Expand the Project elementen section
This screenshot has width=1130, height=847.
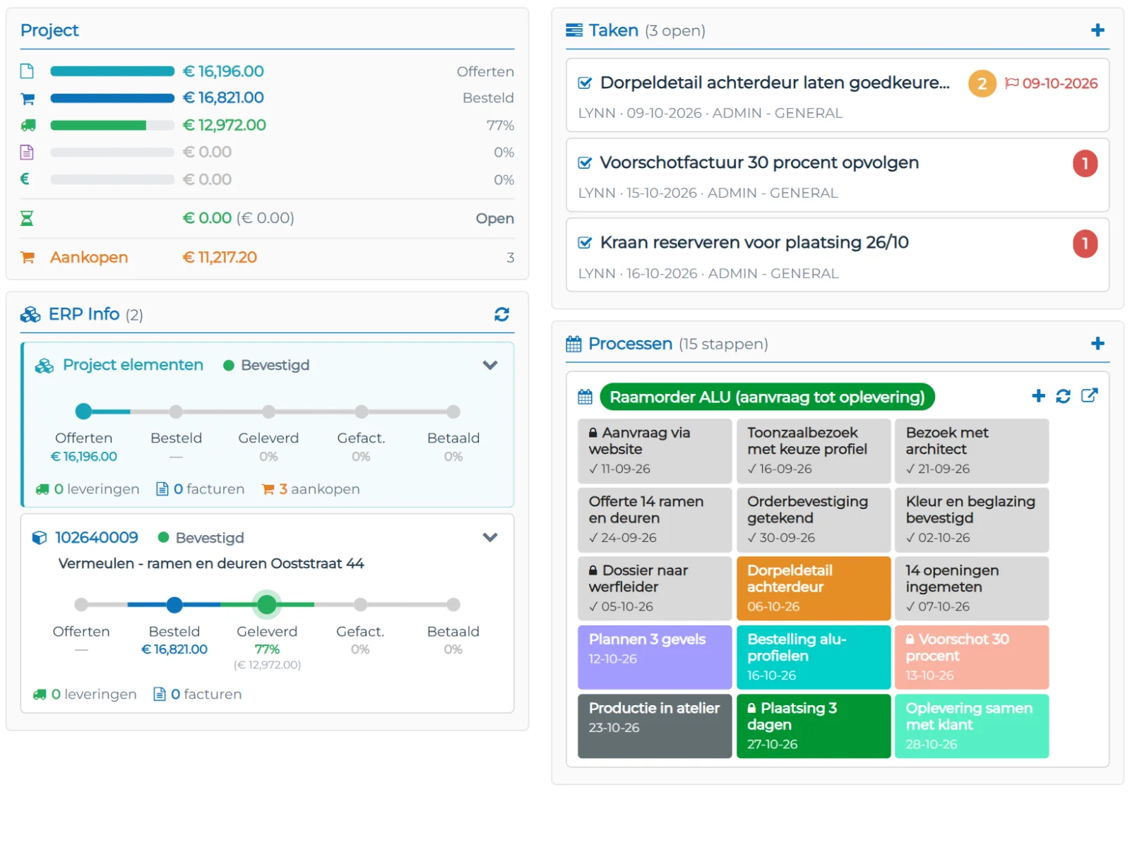click(490, 365)
